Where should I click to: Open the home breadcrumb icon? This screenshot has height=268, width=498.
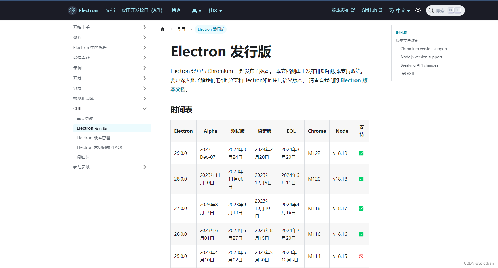pyautogui.click(x=163, y=29)
